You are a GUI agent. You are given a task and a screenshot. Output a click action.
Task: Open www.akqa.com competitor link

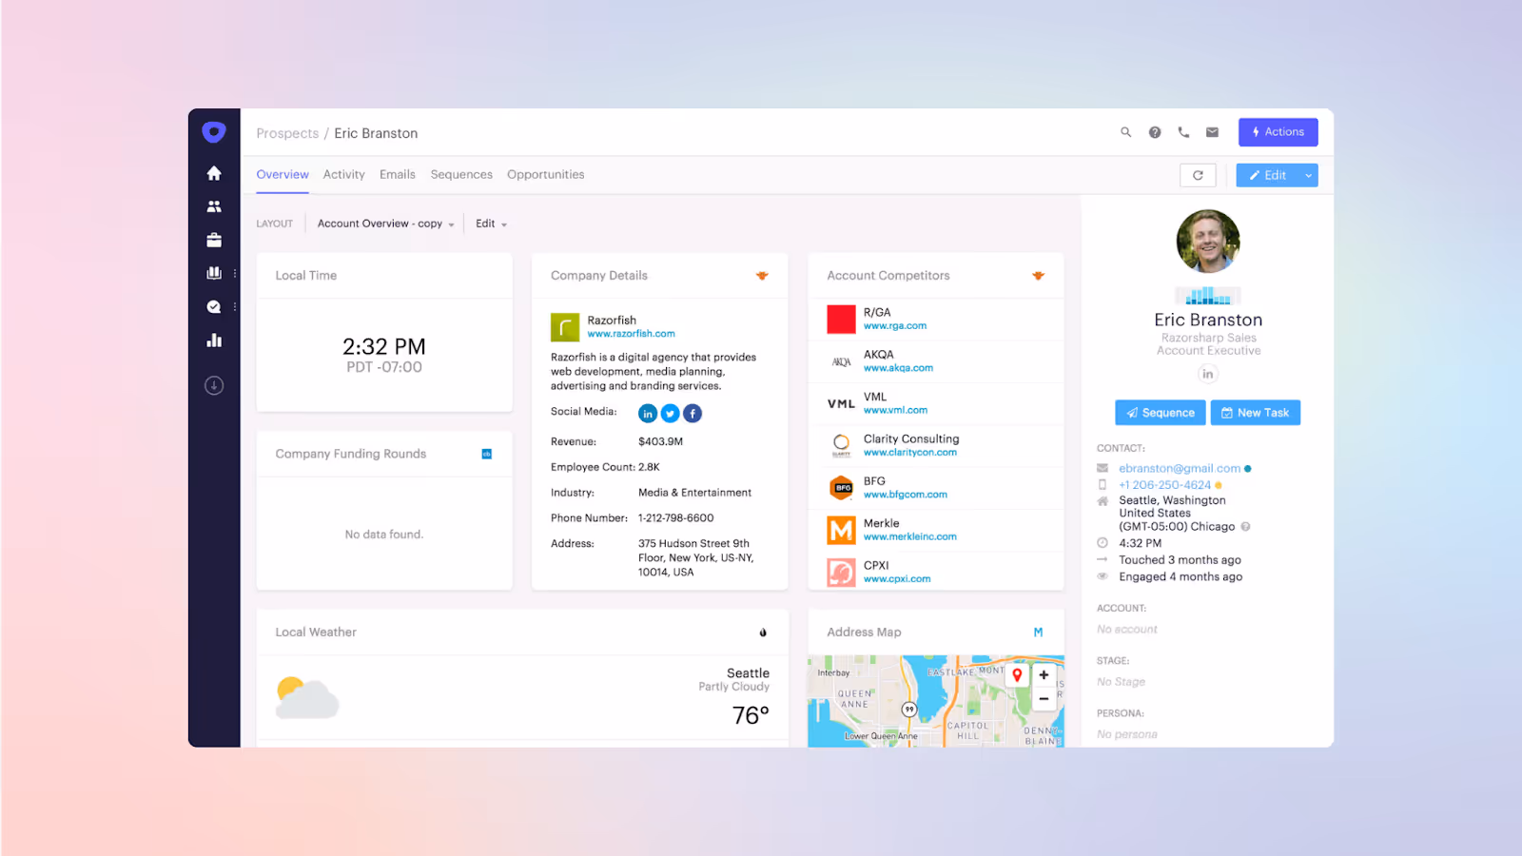click(898, 368)
